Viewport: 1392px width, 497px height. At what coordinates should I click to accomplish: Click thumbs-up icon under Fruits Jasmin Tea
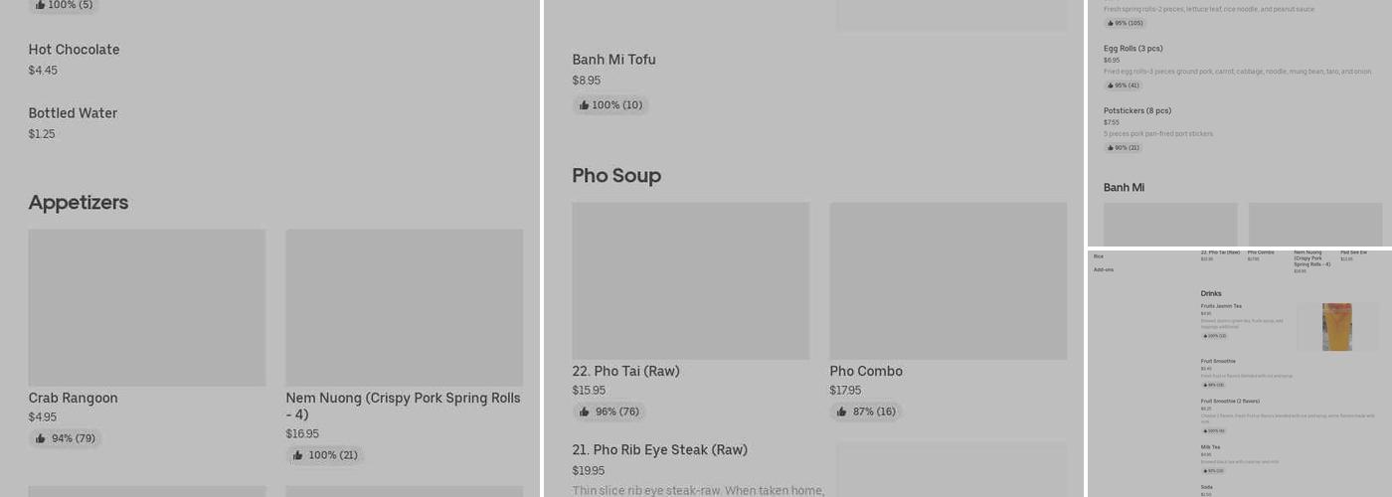pos(1205,336)
